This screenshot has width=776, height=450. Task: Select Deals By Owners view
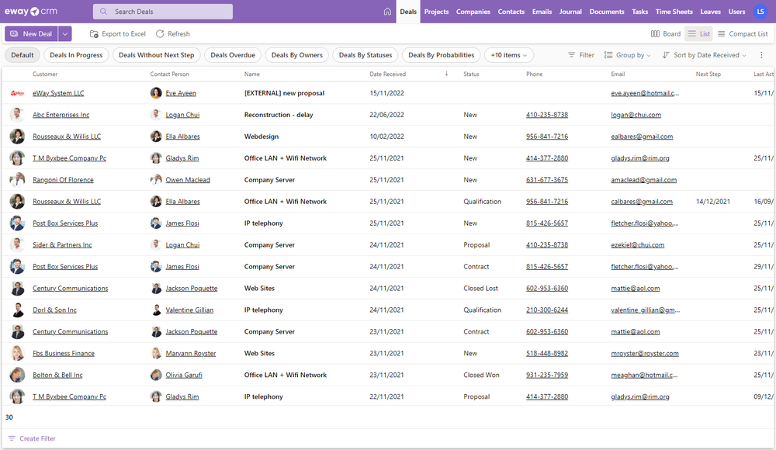pos(297,55)
